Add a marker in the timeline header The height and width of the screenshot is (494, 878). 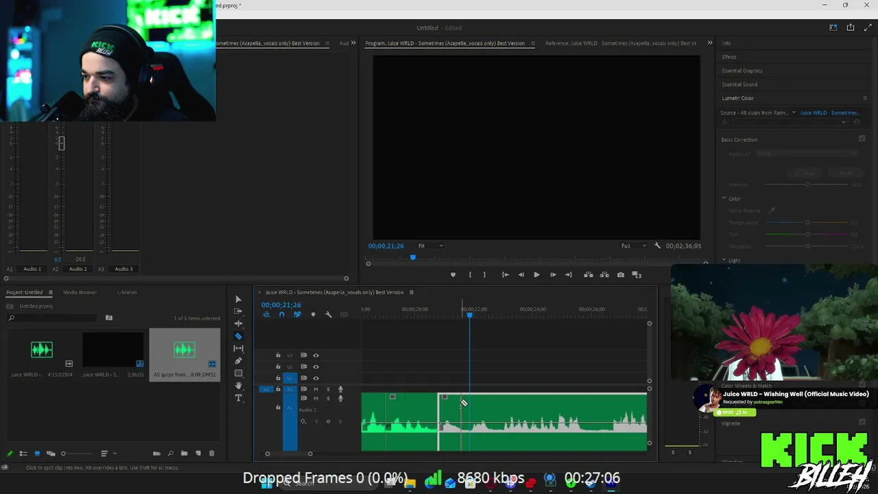pos(313,315)
